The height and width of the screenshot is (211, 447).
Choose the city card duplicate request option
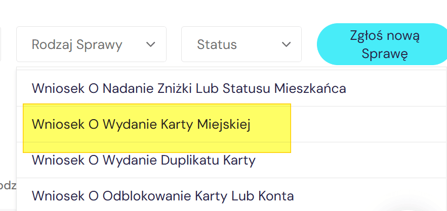pyautogui.click(x=143, y=160)
